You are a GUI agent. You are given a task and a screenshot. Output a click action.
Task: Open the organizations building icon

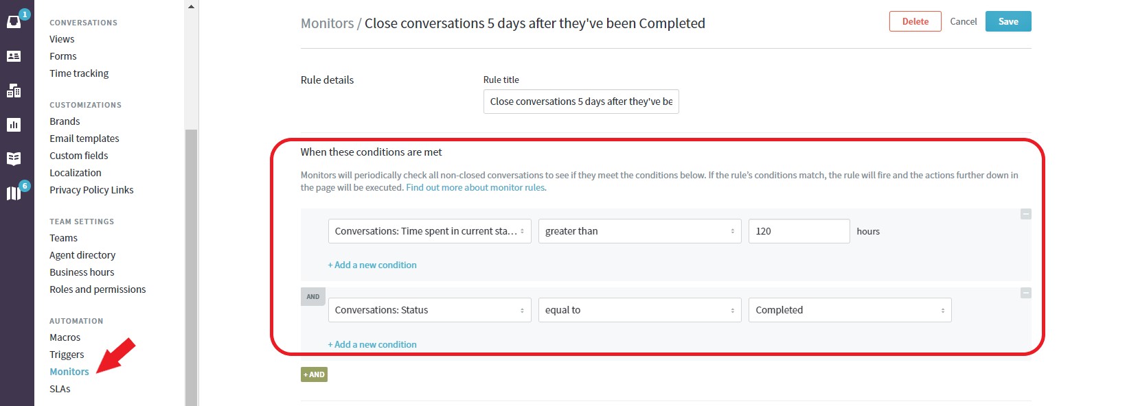pos(14,91)
